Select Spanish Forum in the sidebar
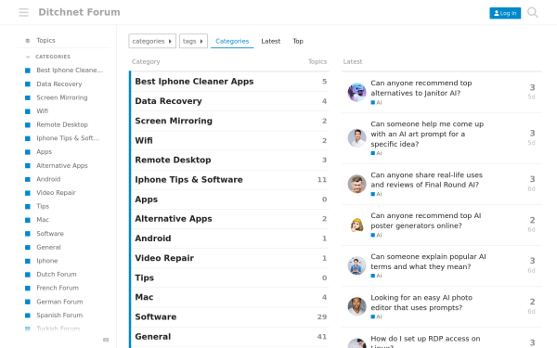This screenshot has width=557, height=348. click(59, 316)
